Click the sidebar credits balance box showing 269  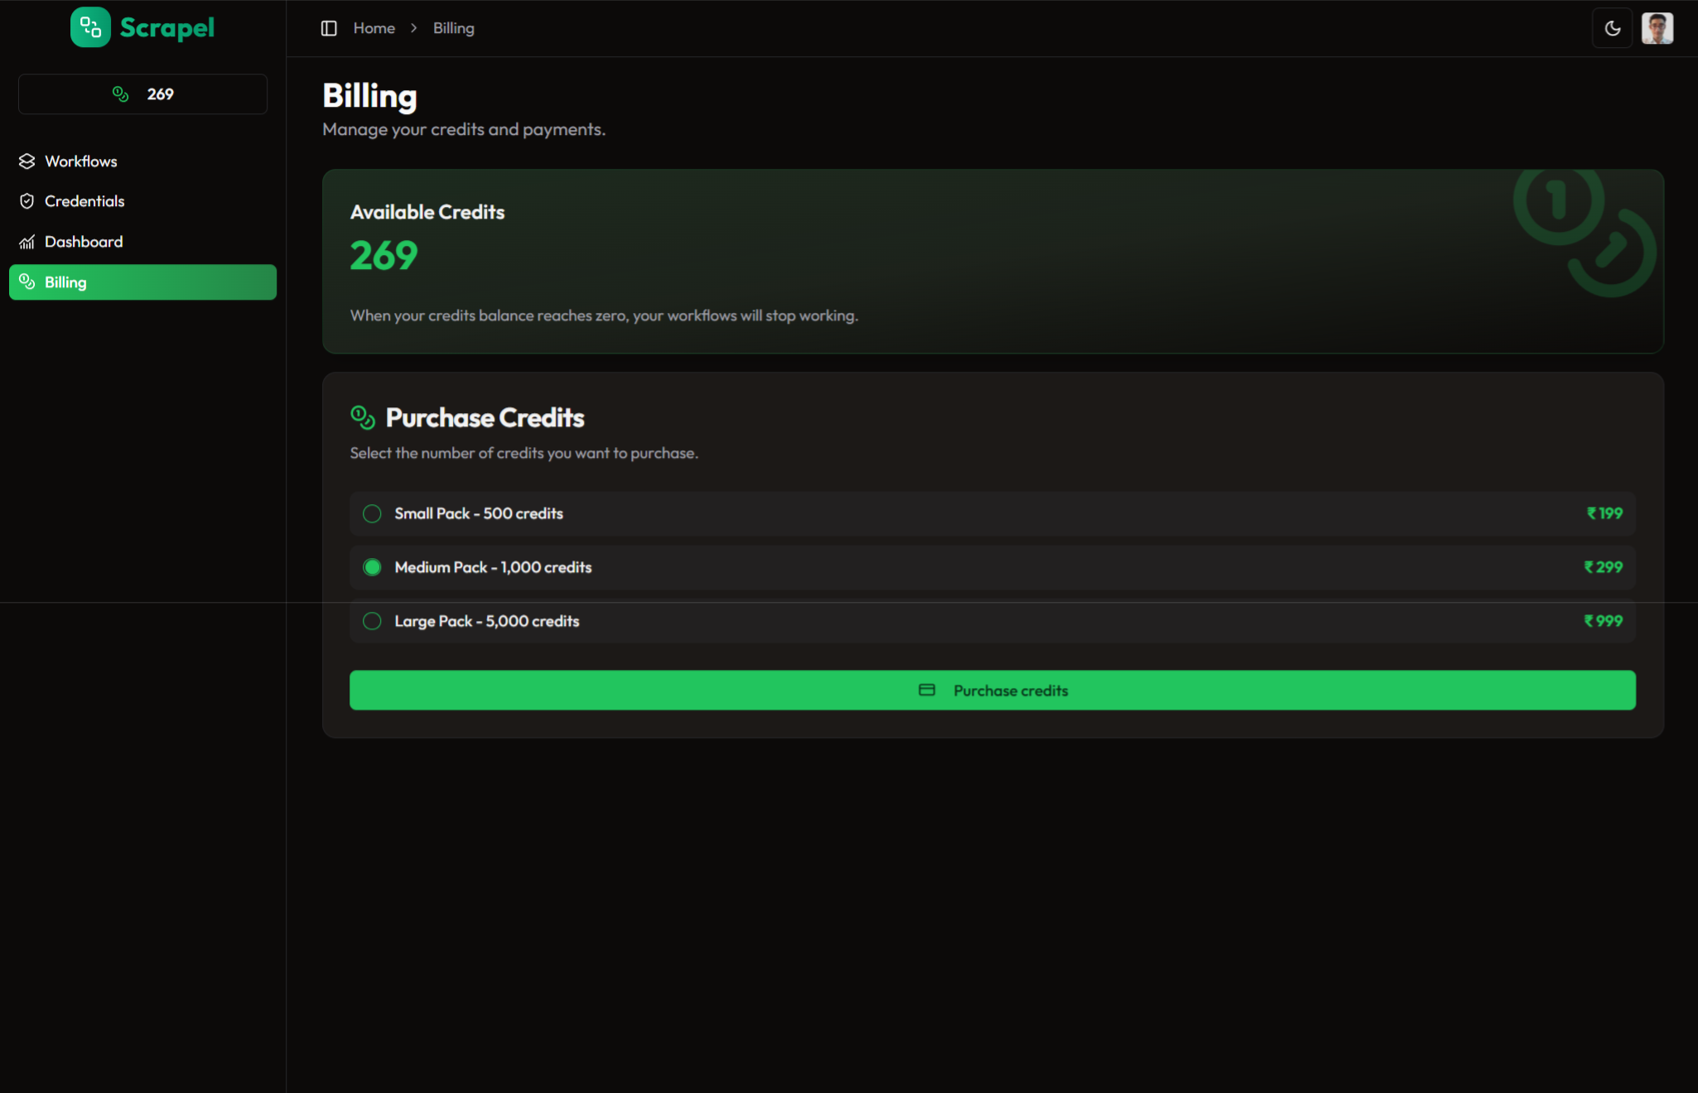point(142,94)
